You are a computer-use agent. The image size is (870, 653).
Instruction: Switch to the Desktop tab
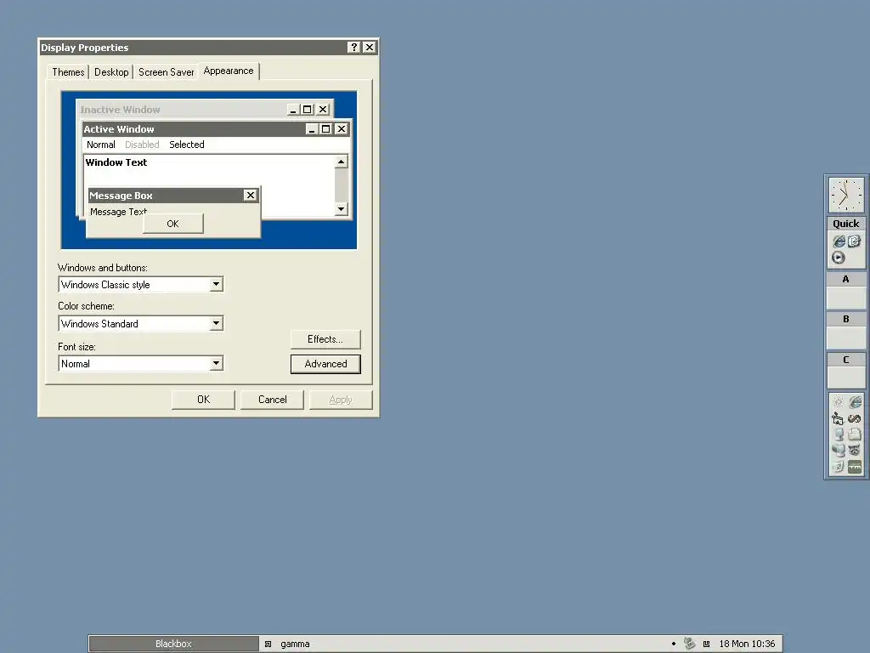(x=111, y=72)
